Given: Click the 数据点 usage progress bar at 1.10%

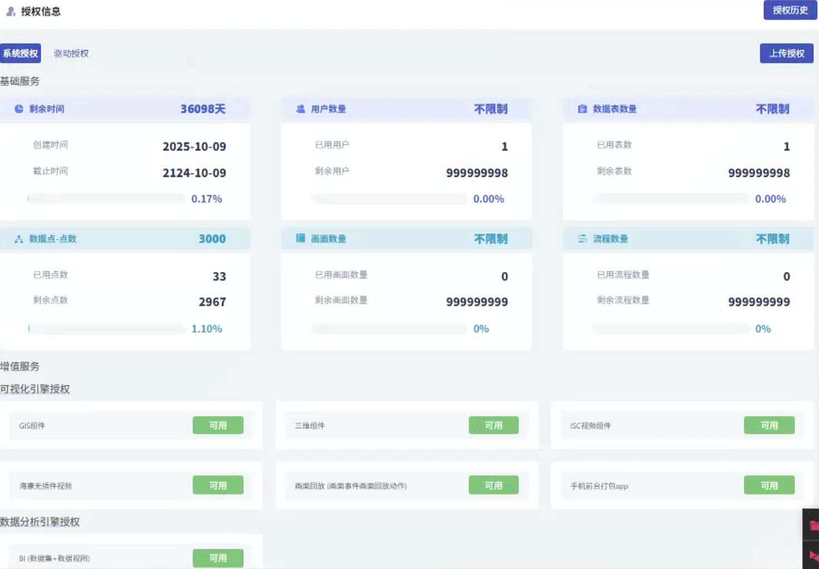Looking at the screenshot, I should 106,329.
